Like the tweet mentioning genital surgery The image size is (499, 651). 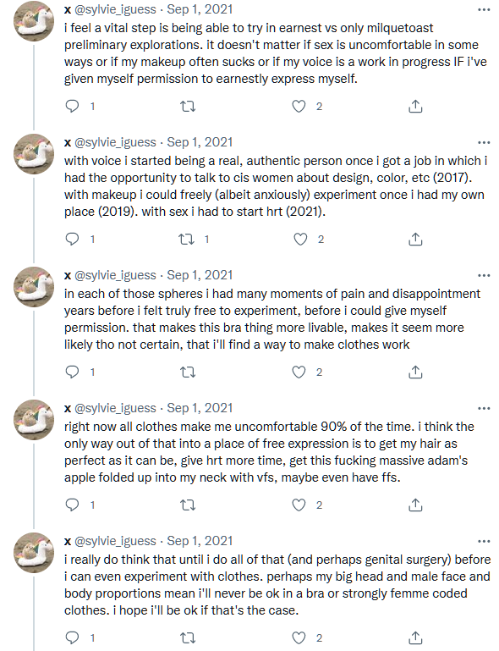point(299,637)
